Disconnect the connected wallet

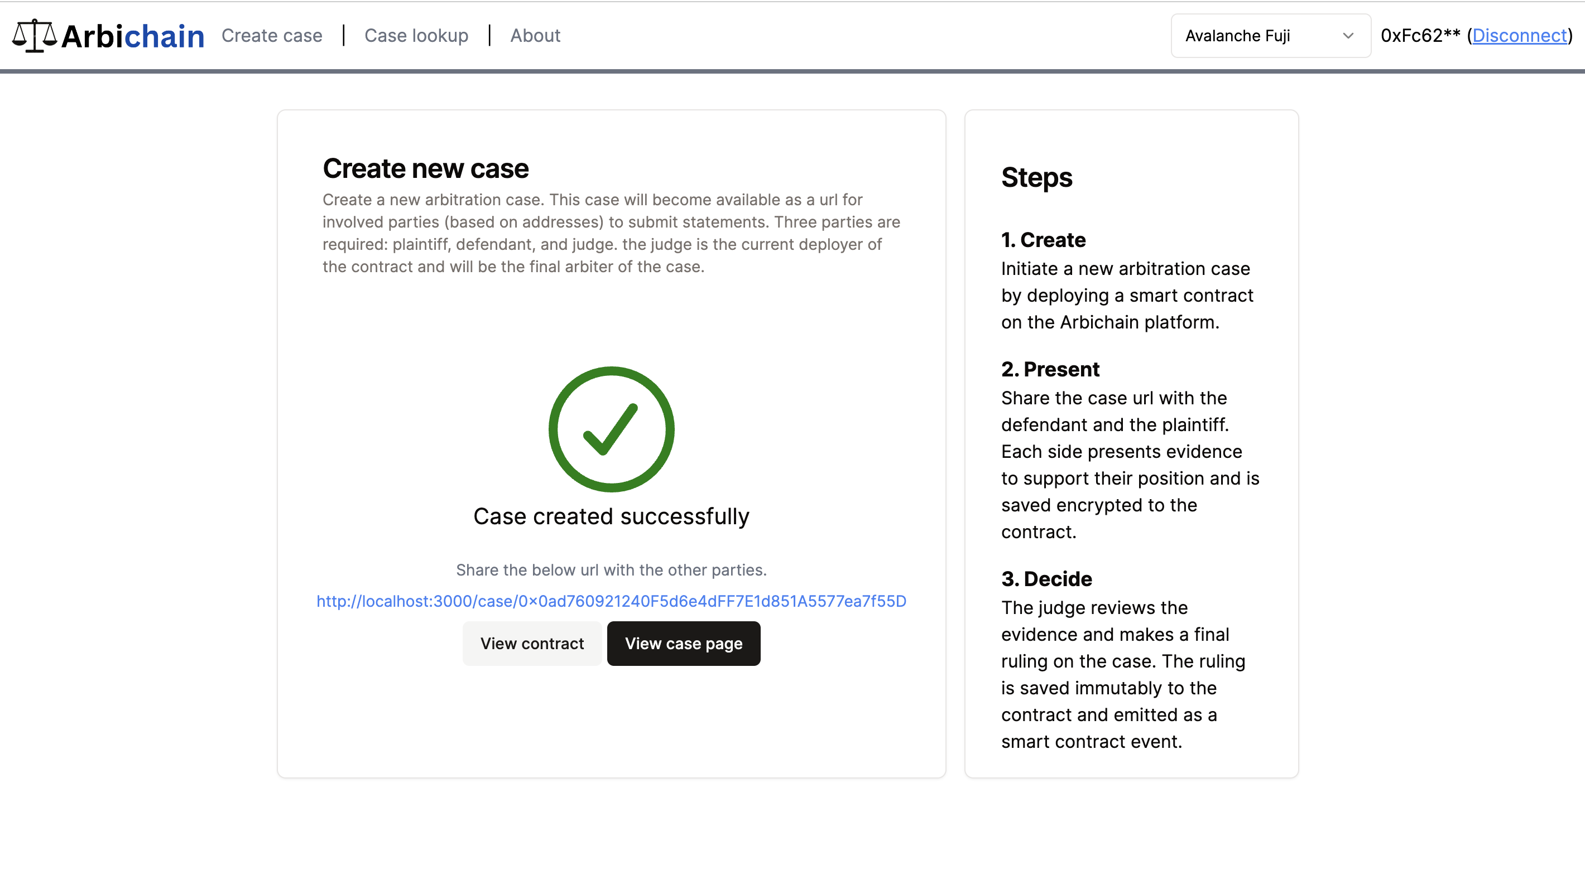coord(1519,36)
